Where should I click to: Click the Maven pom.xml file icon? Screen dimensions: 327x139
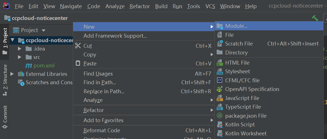point(29,65)
